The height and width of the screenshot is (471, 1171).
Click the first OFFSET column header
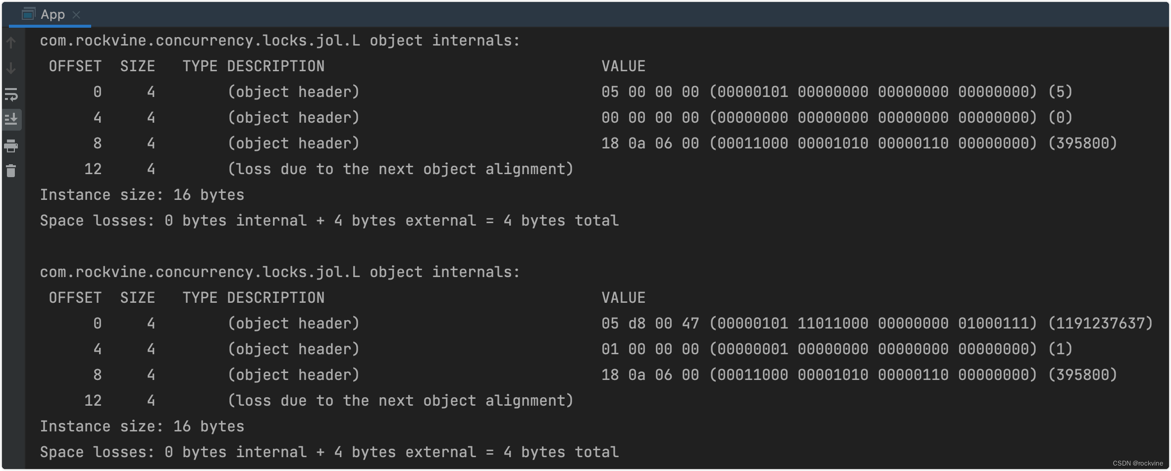[75, 66]
